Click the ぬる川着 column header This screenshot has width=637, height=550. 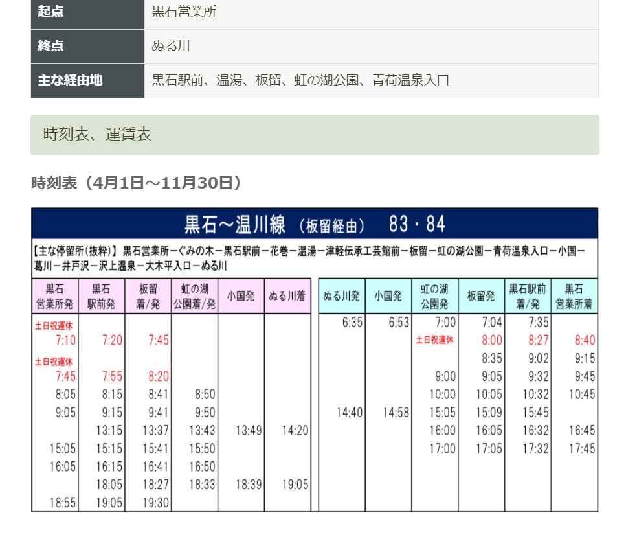(287, 296)
